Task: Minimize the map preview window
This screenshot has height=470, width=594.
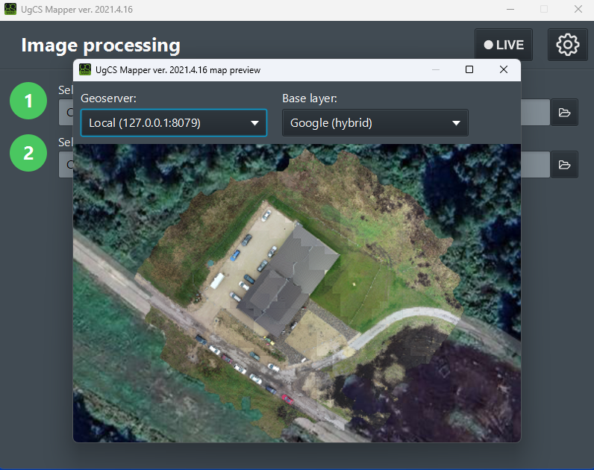Action: (x=435, y=69)
